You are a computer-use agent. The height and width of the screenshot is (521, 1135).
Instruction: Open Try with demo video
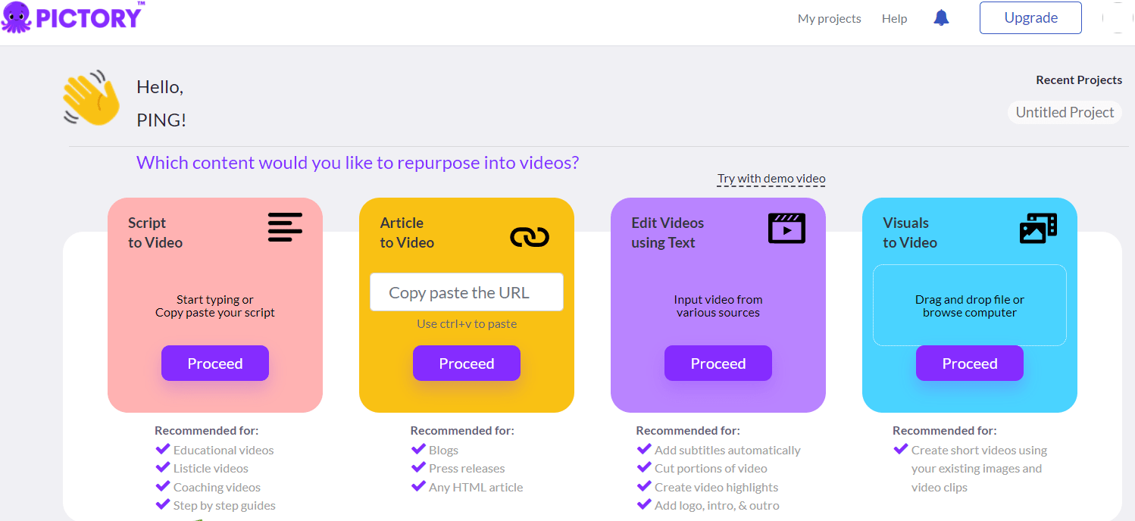[771, 178]
